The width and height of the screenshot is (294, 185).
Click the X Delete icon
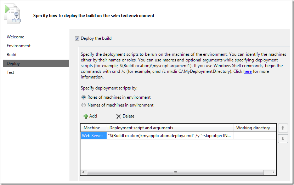[x=118, y=116]
